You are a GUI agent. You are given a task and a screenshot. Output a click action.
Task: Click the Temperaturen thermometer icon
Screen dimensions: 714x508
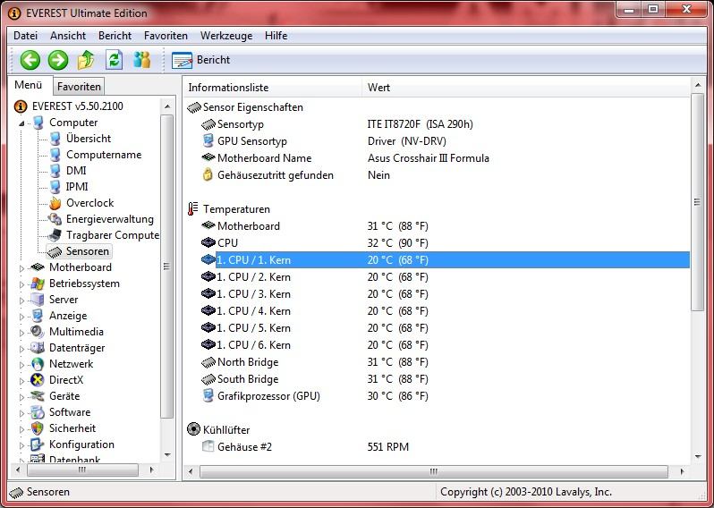193,209
